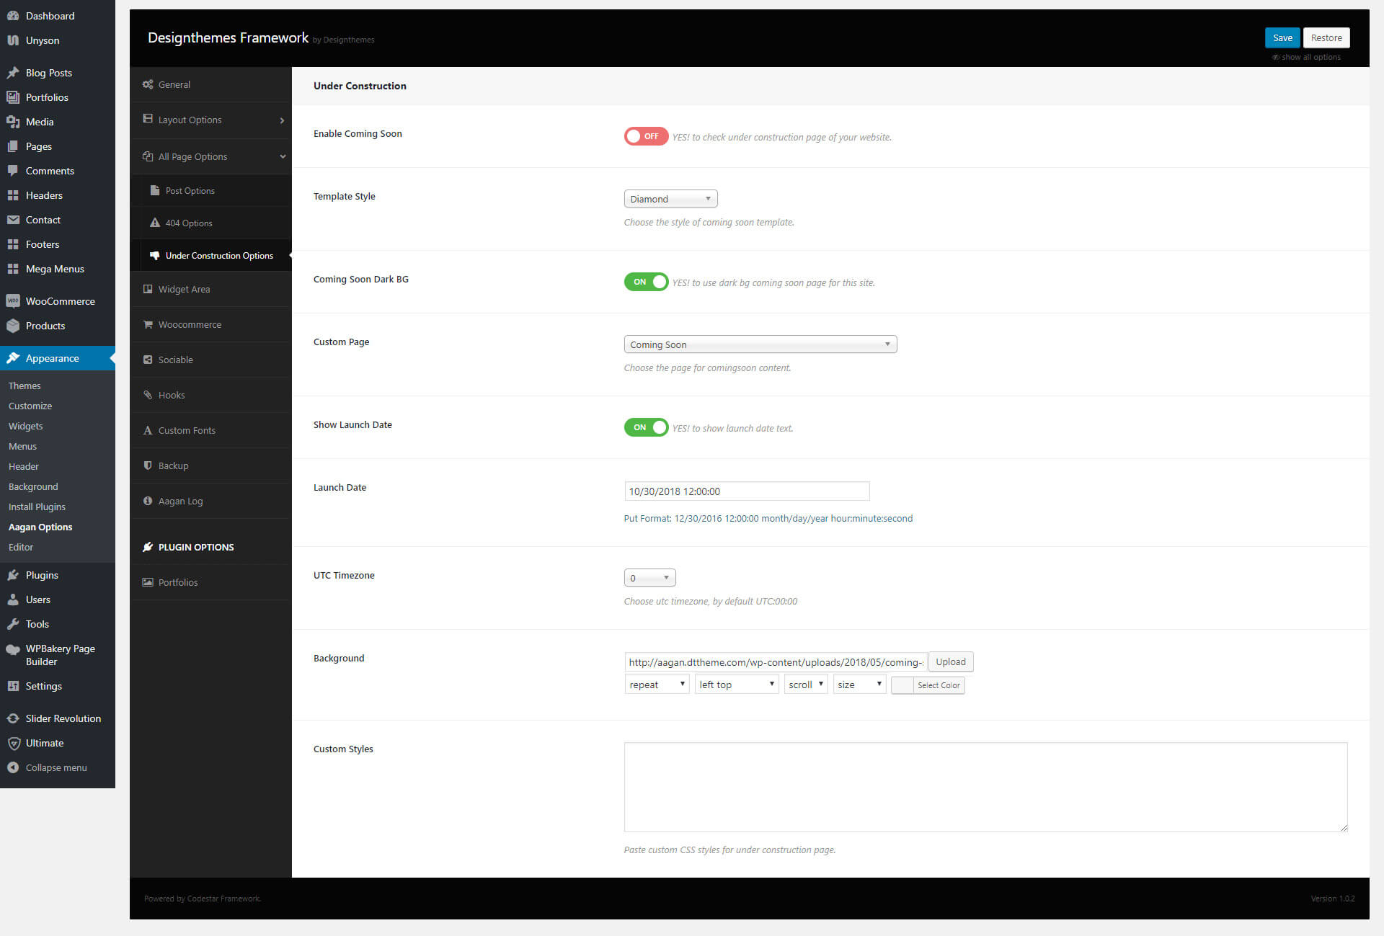Click the Custom Fonts letter icon
The width and height of the screenshot is (1384, 936).
coord(148,430)
